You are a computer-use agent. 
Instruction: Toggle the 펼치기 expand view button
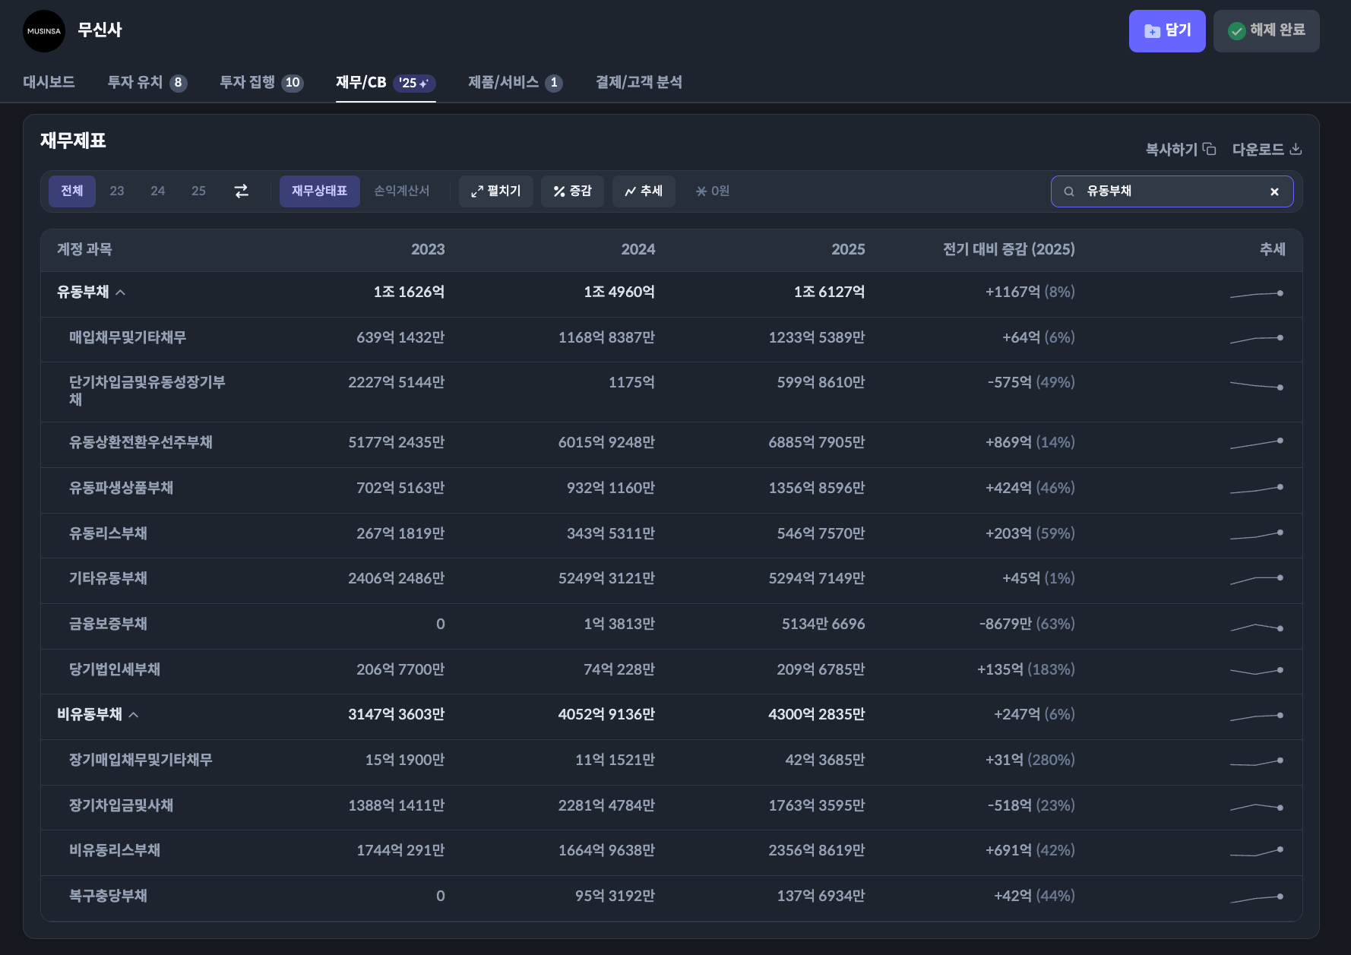pos(495,191)
